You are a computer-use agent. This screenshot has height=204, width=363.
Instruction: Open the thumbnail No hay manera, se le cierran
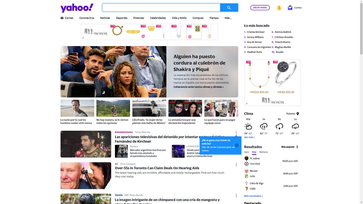(x=113, y=108)
